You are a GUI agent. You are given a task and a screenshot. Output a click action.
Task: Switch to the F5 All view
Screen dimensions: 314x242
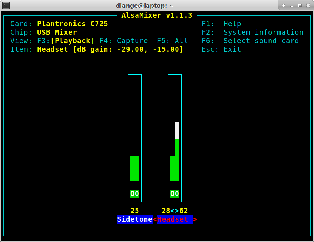pyautogui.click(x=173, y=41)
